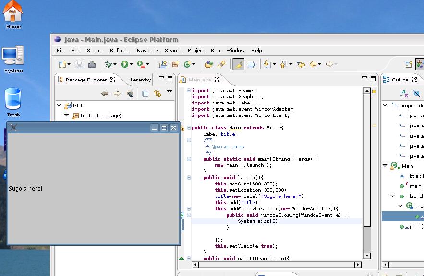Open the Debug dropdown arrow
Image resolution: width=424 pixels, height=276 pixels.
115,64
